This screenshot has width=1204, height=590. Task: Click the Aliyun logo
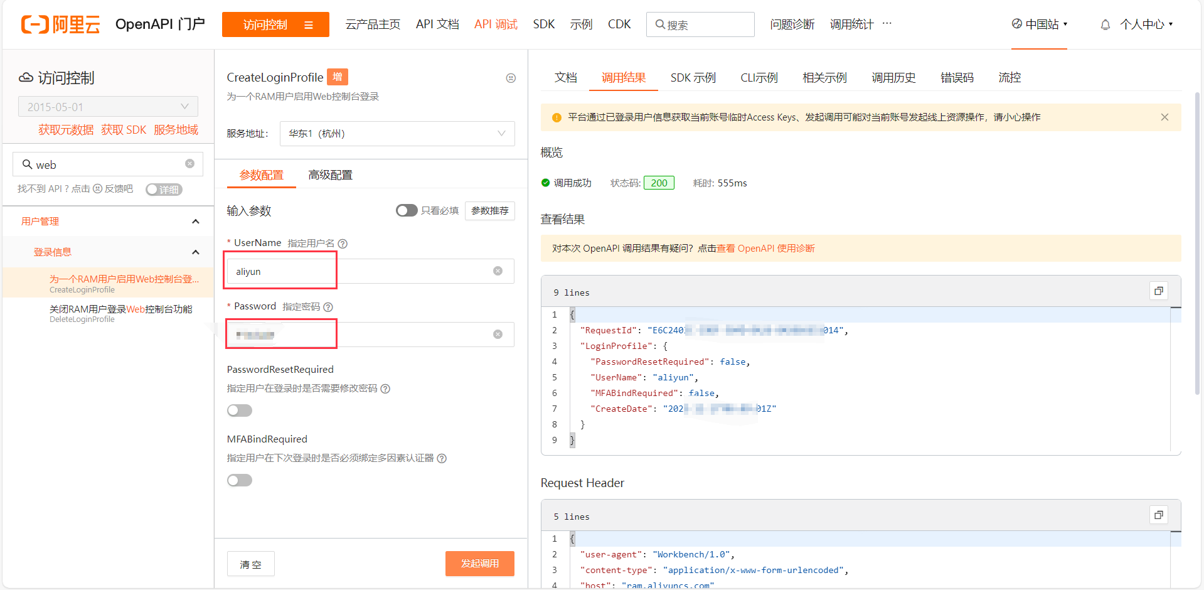(61, 24)
